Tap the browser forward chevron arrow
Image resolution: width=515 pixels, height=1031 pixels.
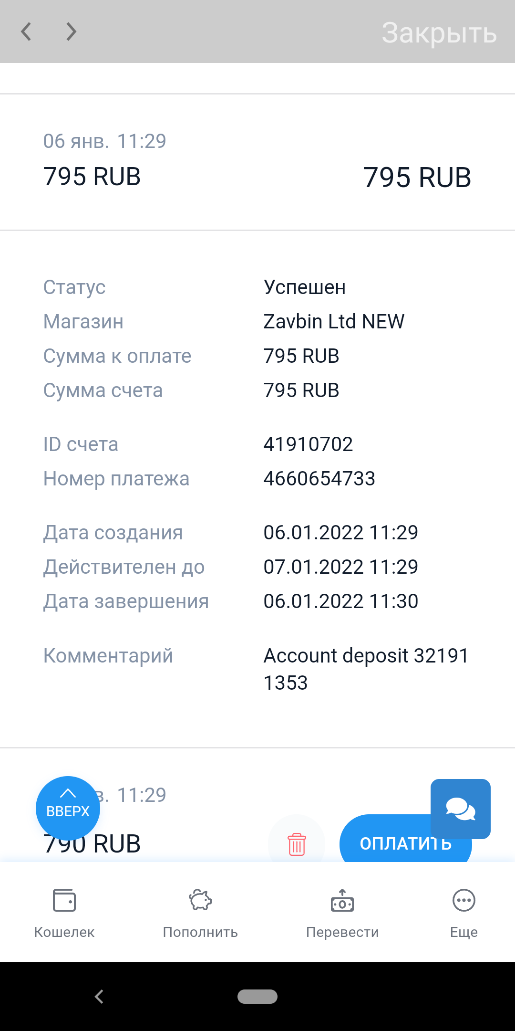click(x=71, y=32)
